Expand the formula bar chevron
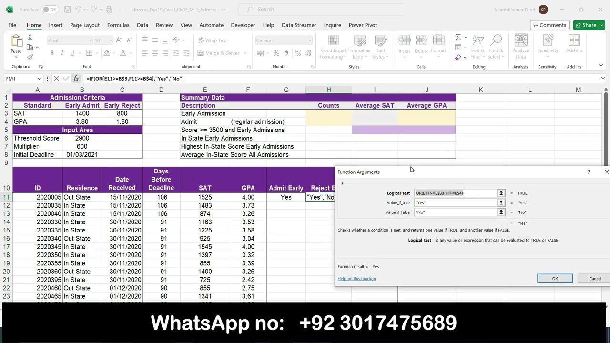 coord(603,79)
